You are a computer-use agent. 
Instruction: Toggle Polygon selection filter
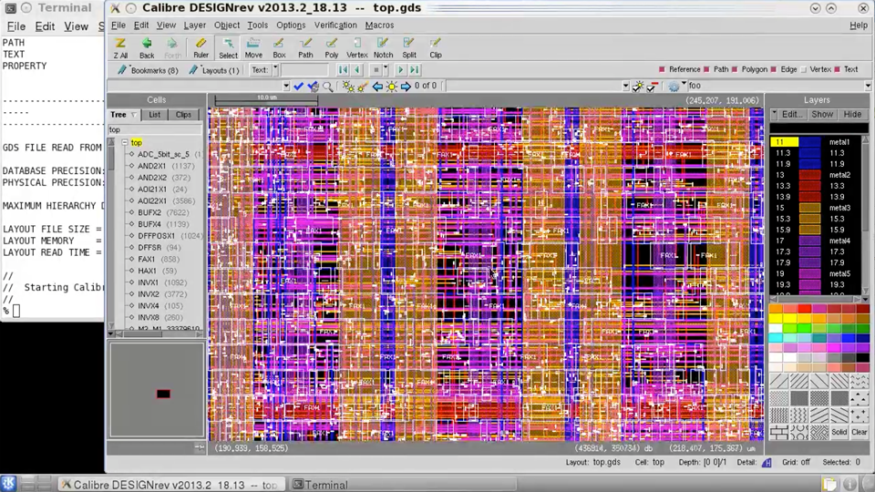735,70
